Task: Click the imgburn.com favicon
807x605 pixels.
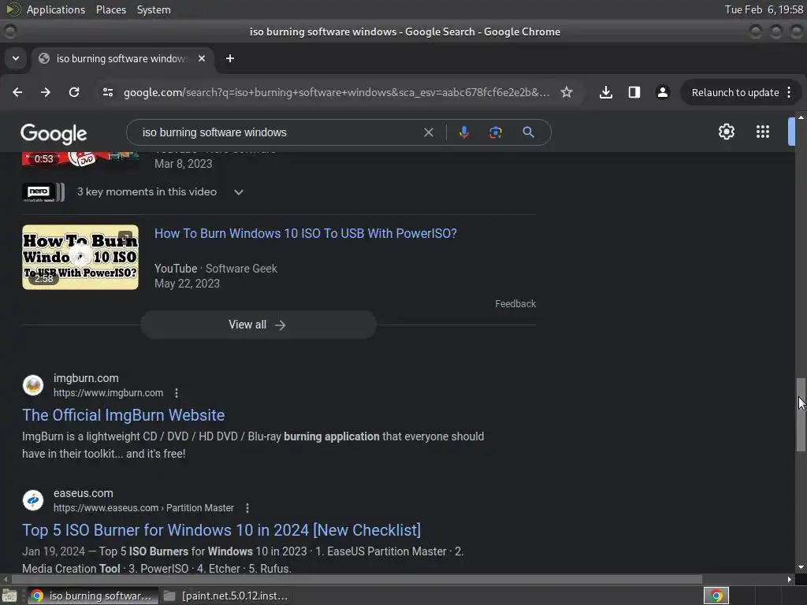Action: [33, 385]
